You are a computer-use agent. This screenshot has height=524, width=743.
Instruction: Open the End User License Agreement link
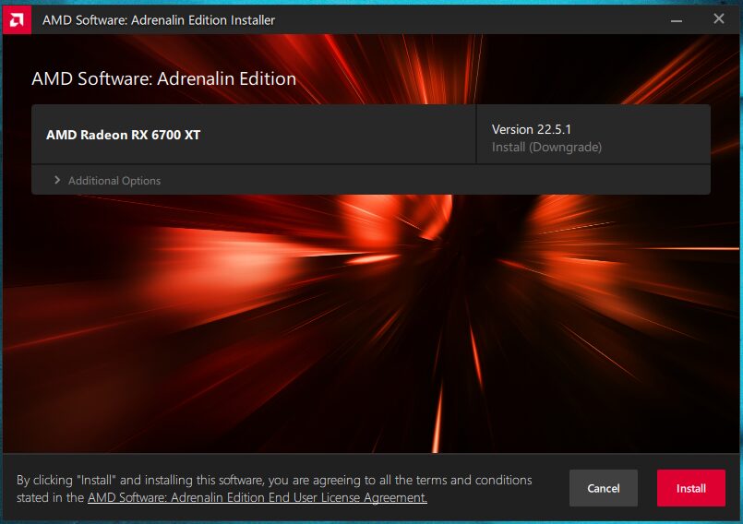pyautogui.click(x=258, y=497)
